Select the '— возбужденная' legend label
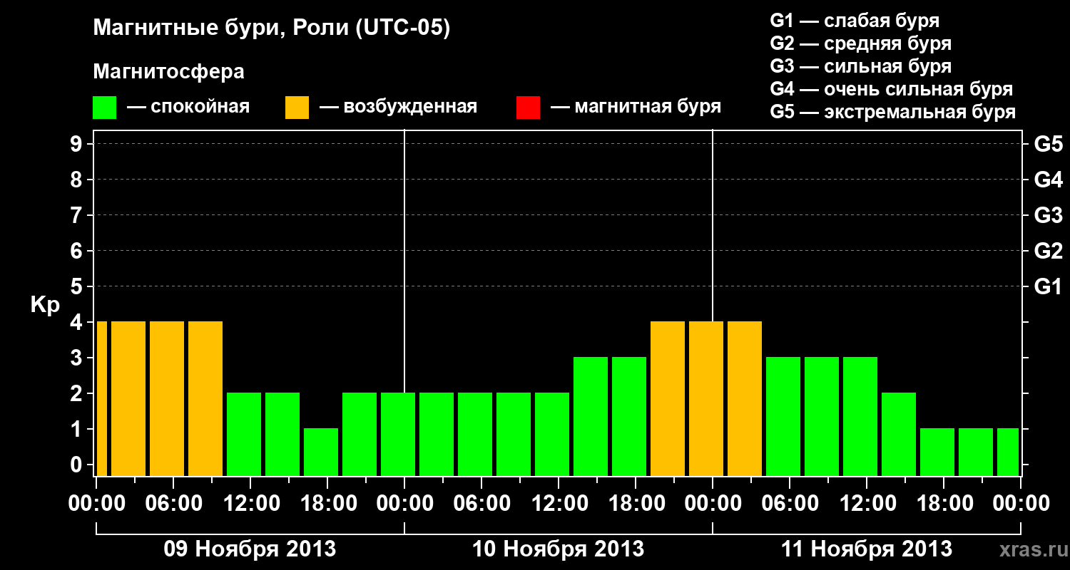Viewport: 1070px width, 570px height. click(x=398, y=108)
